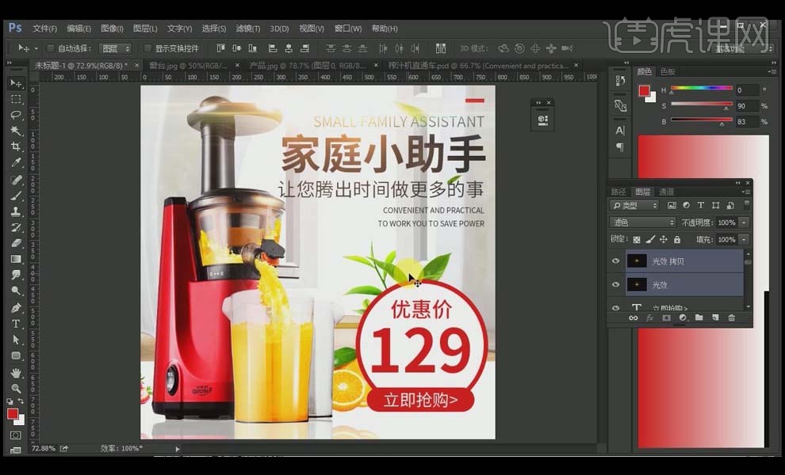Swap foreground and background colors
Image resolution: width=785 pixels, height=475 pixels.
(21, 401)
